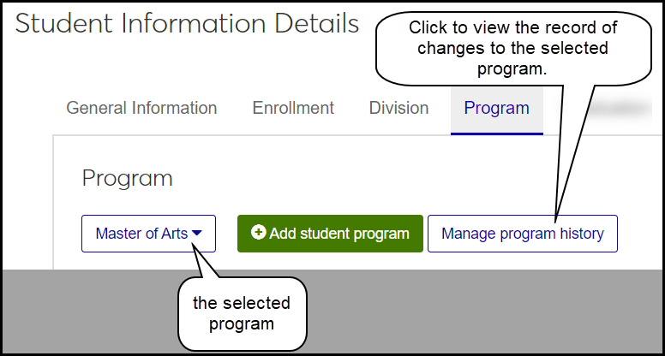Select the active Program tab
Screen dimensions: 665x356
[496, 109]
